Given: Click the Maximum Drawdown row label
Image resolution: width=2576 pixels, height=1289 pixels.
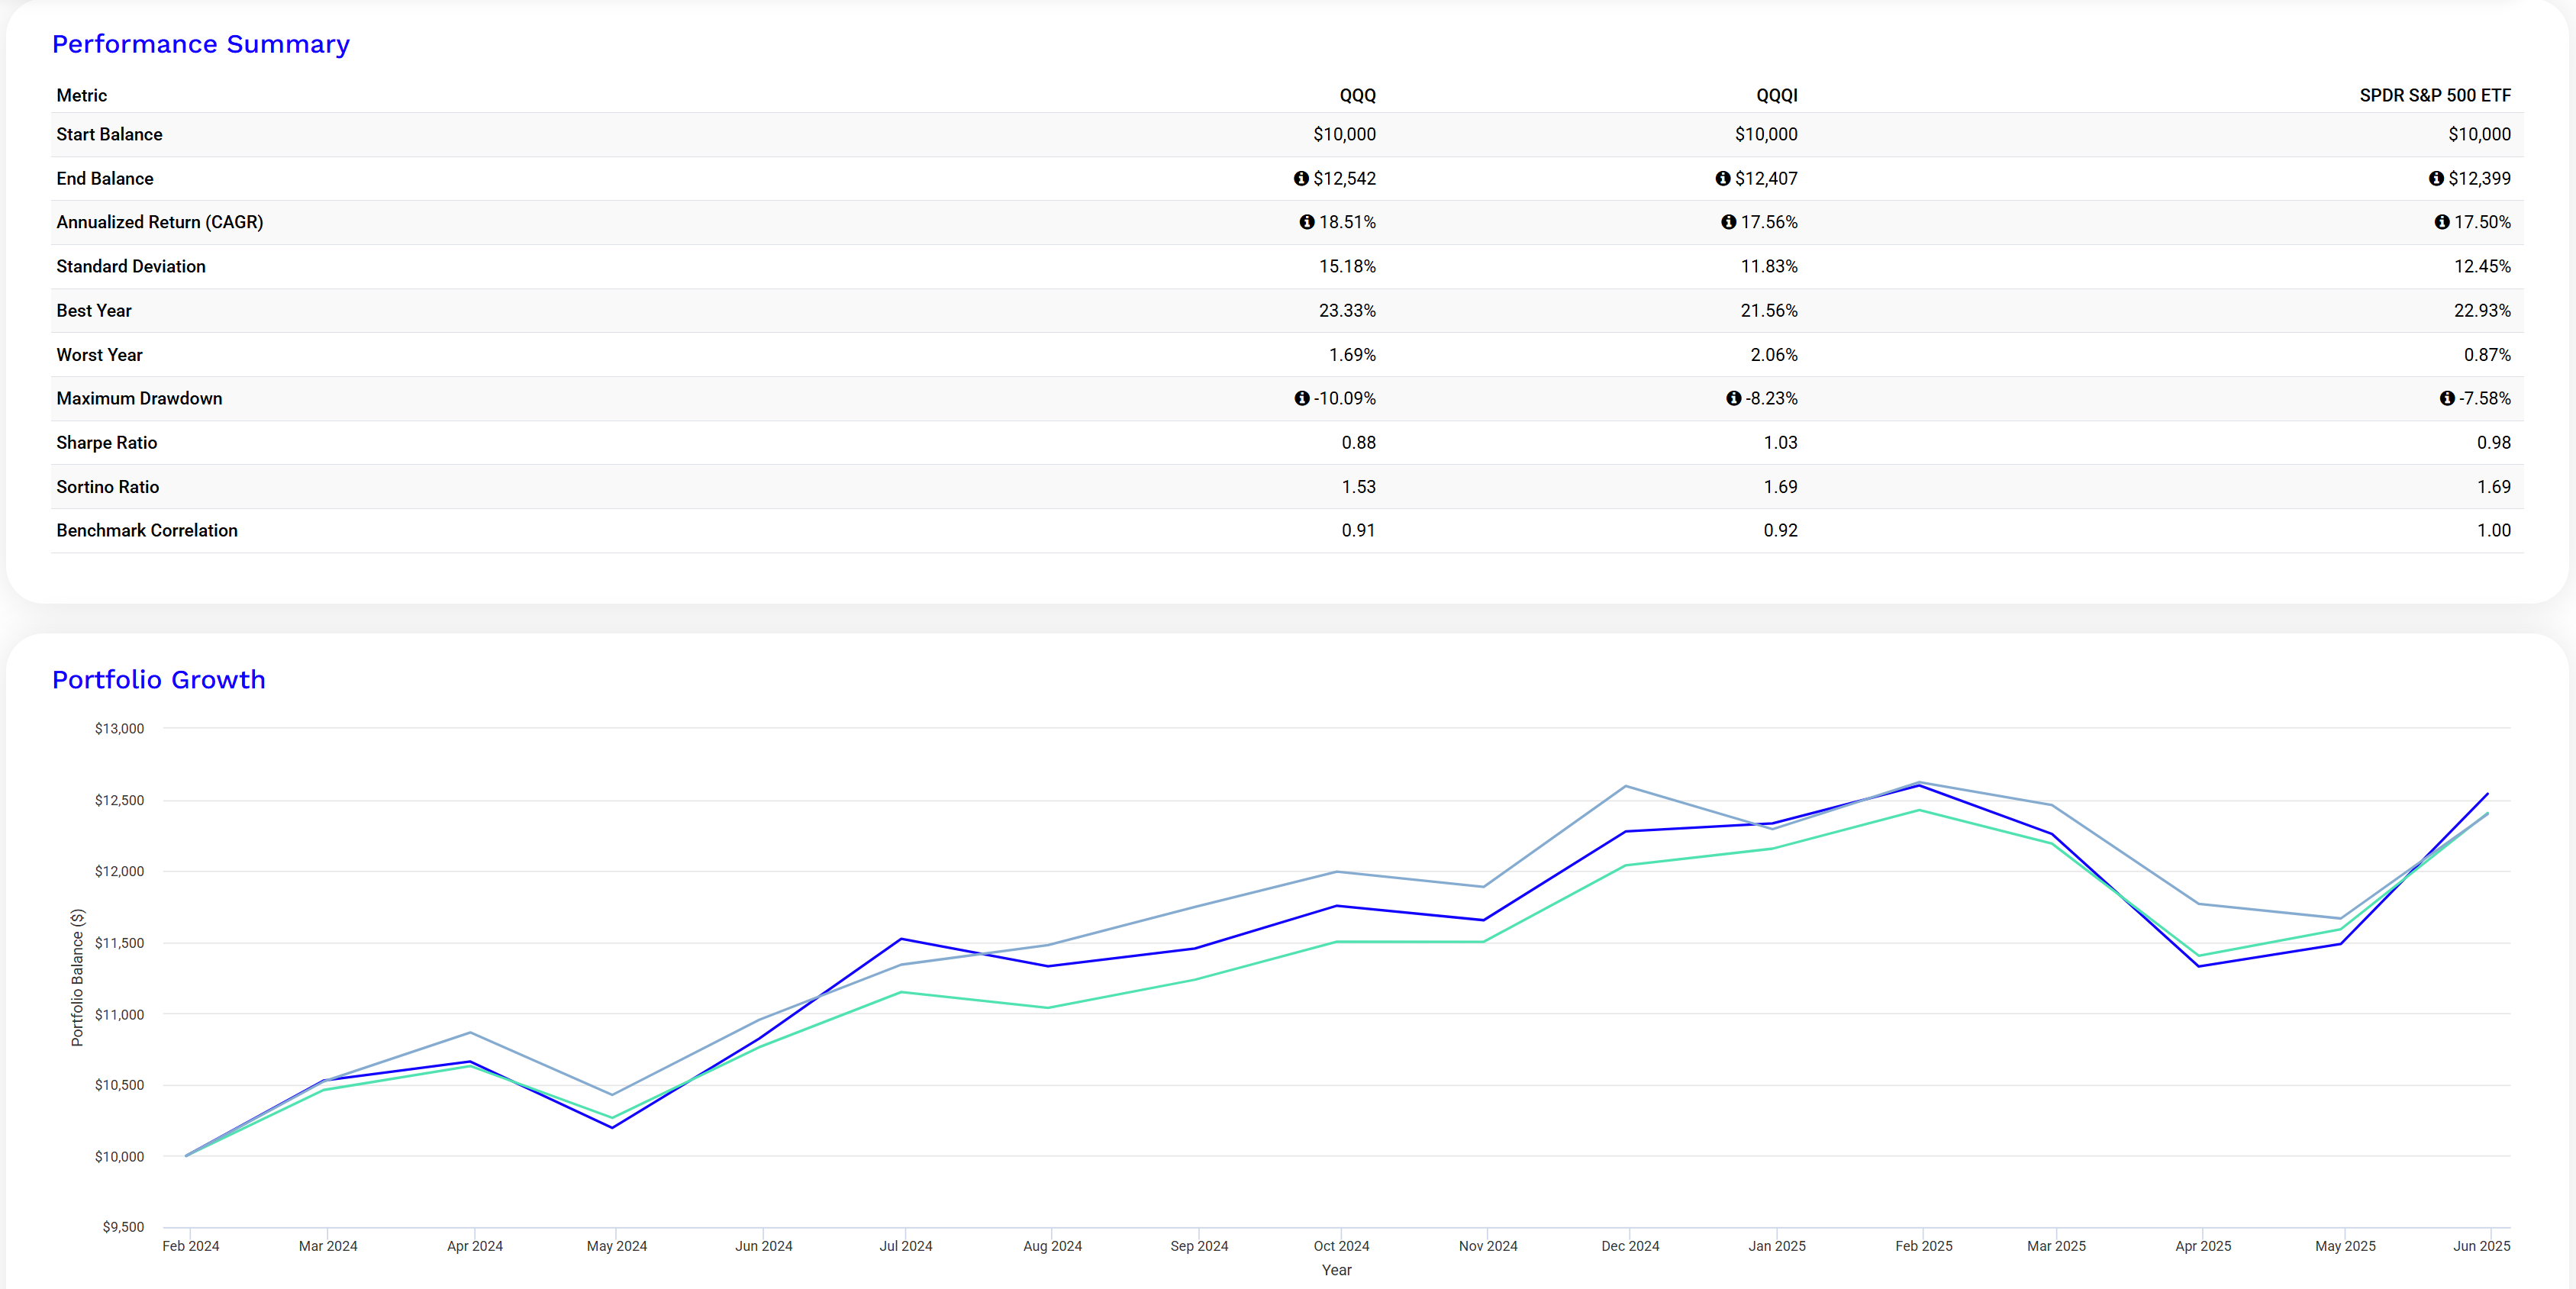Looking at the screenshot, I should click(140, 398).
